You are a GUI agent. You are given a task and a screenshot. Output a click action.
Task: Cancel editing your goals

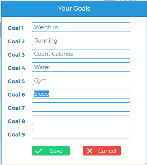coord(102,151)
